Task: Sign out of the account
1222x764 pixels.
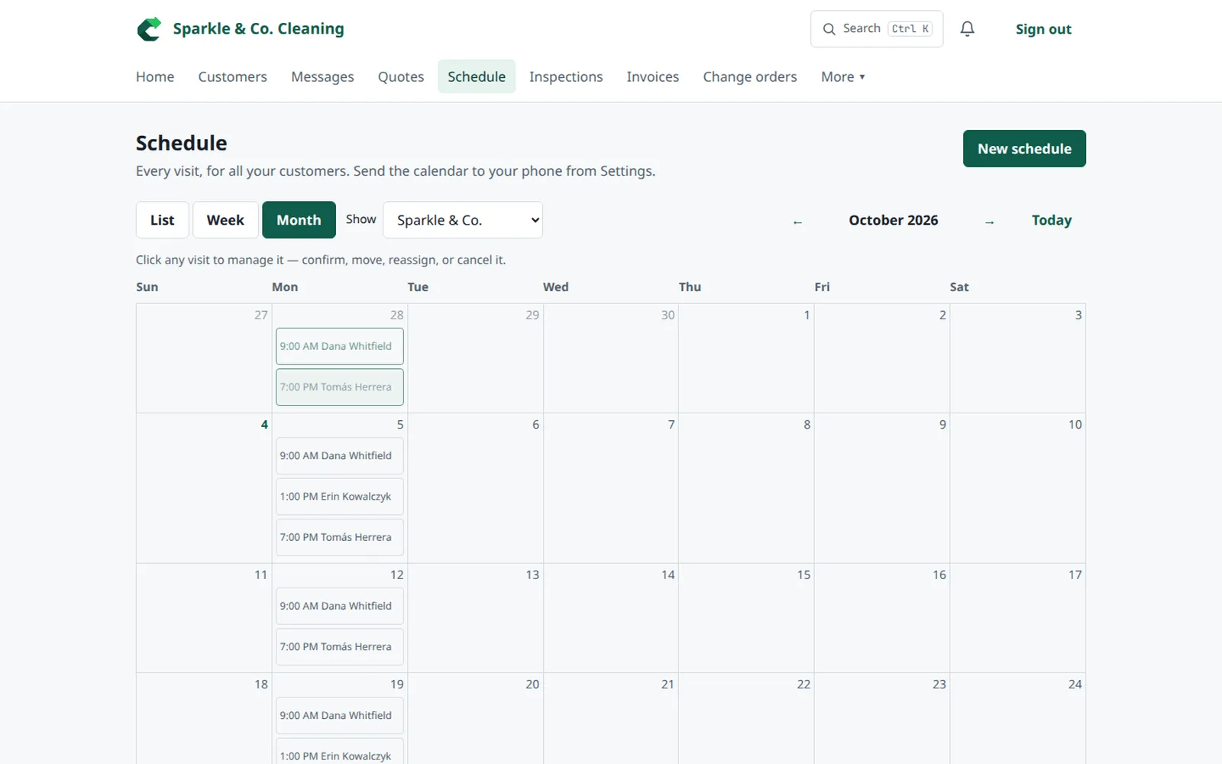Action: pyautogui.click(x=1043, y=29)
